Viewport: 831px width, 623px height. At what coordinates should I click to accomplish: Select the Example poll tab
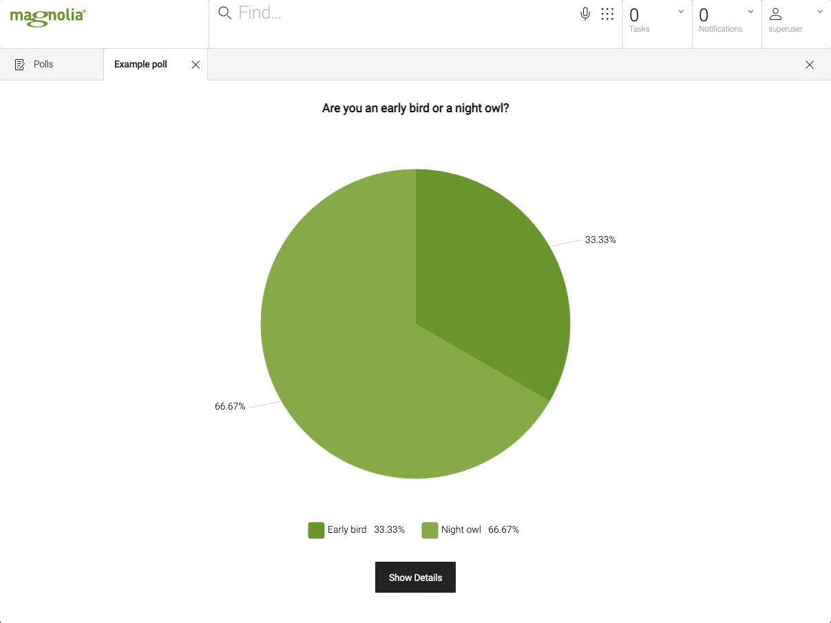click(x=140, y=63)
